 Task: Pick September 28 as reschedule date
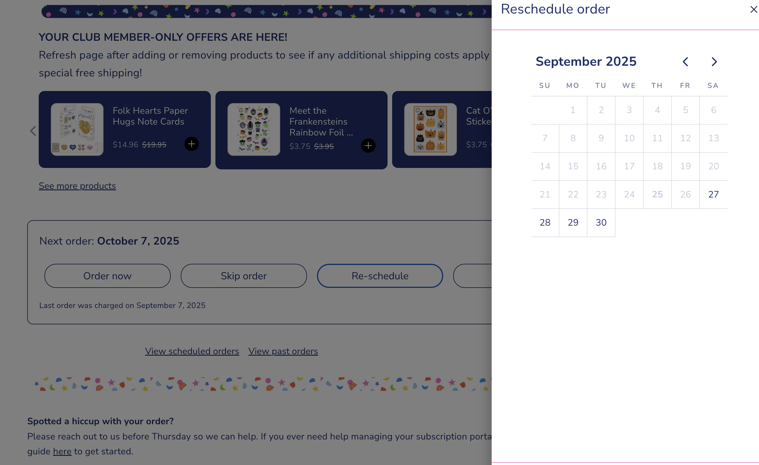(x=545, y=222)
